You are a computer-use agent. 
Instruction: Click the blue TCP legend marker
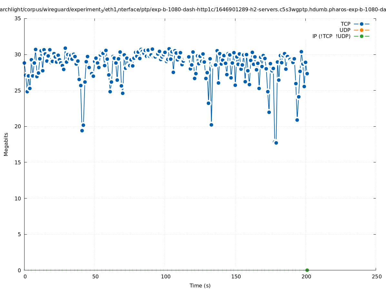pos(361,24)
